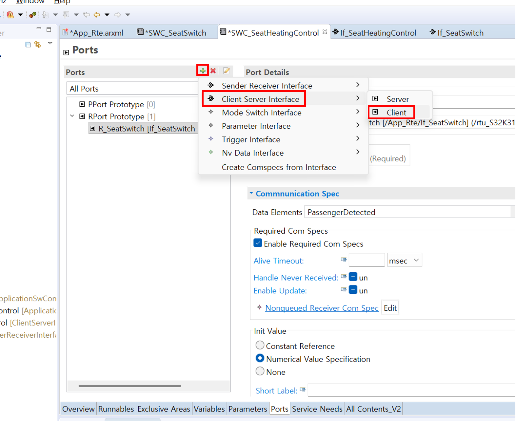Open the Nonqueued Receiver Com Spec link
The image size is (516, 421).
click(x=322, y=308)
